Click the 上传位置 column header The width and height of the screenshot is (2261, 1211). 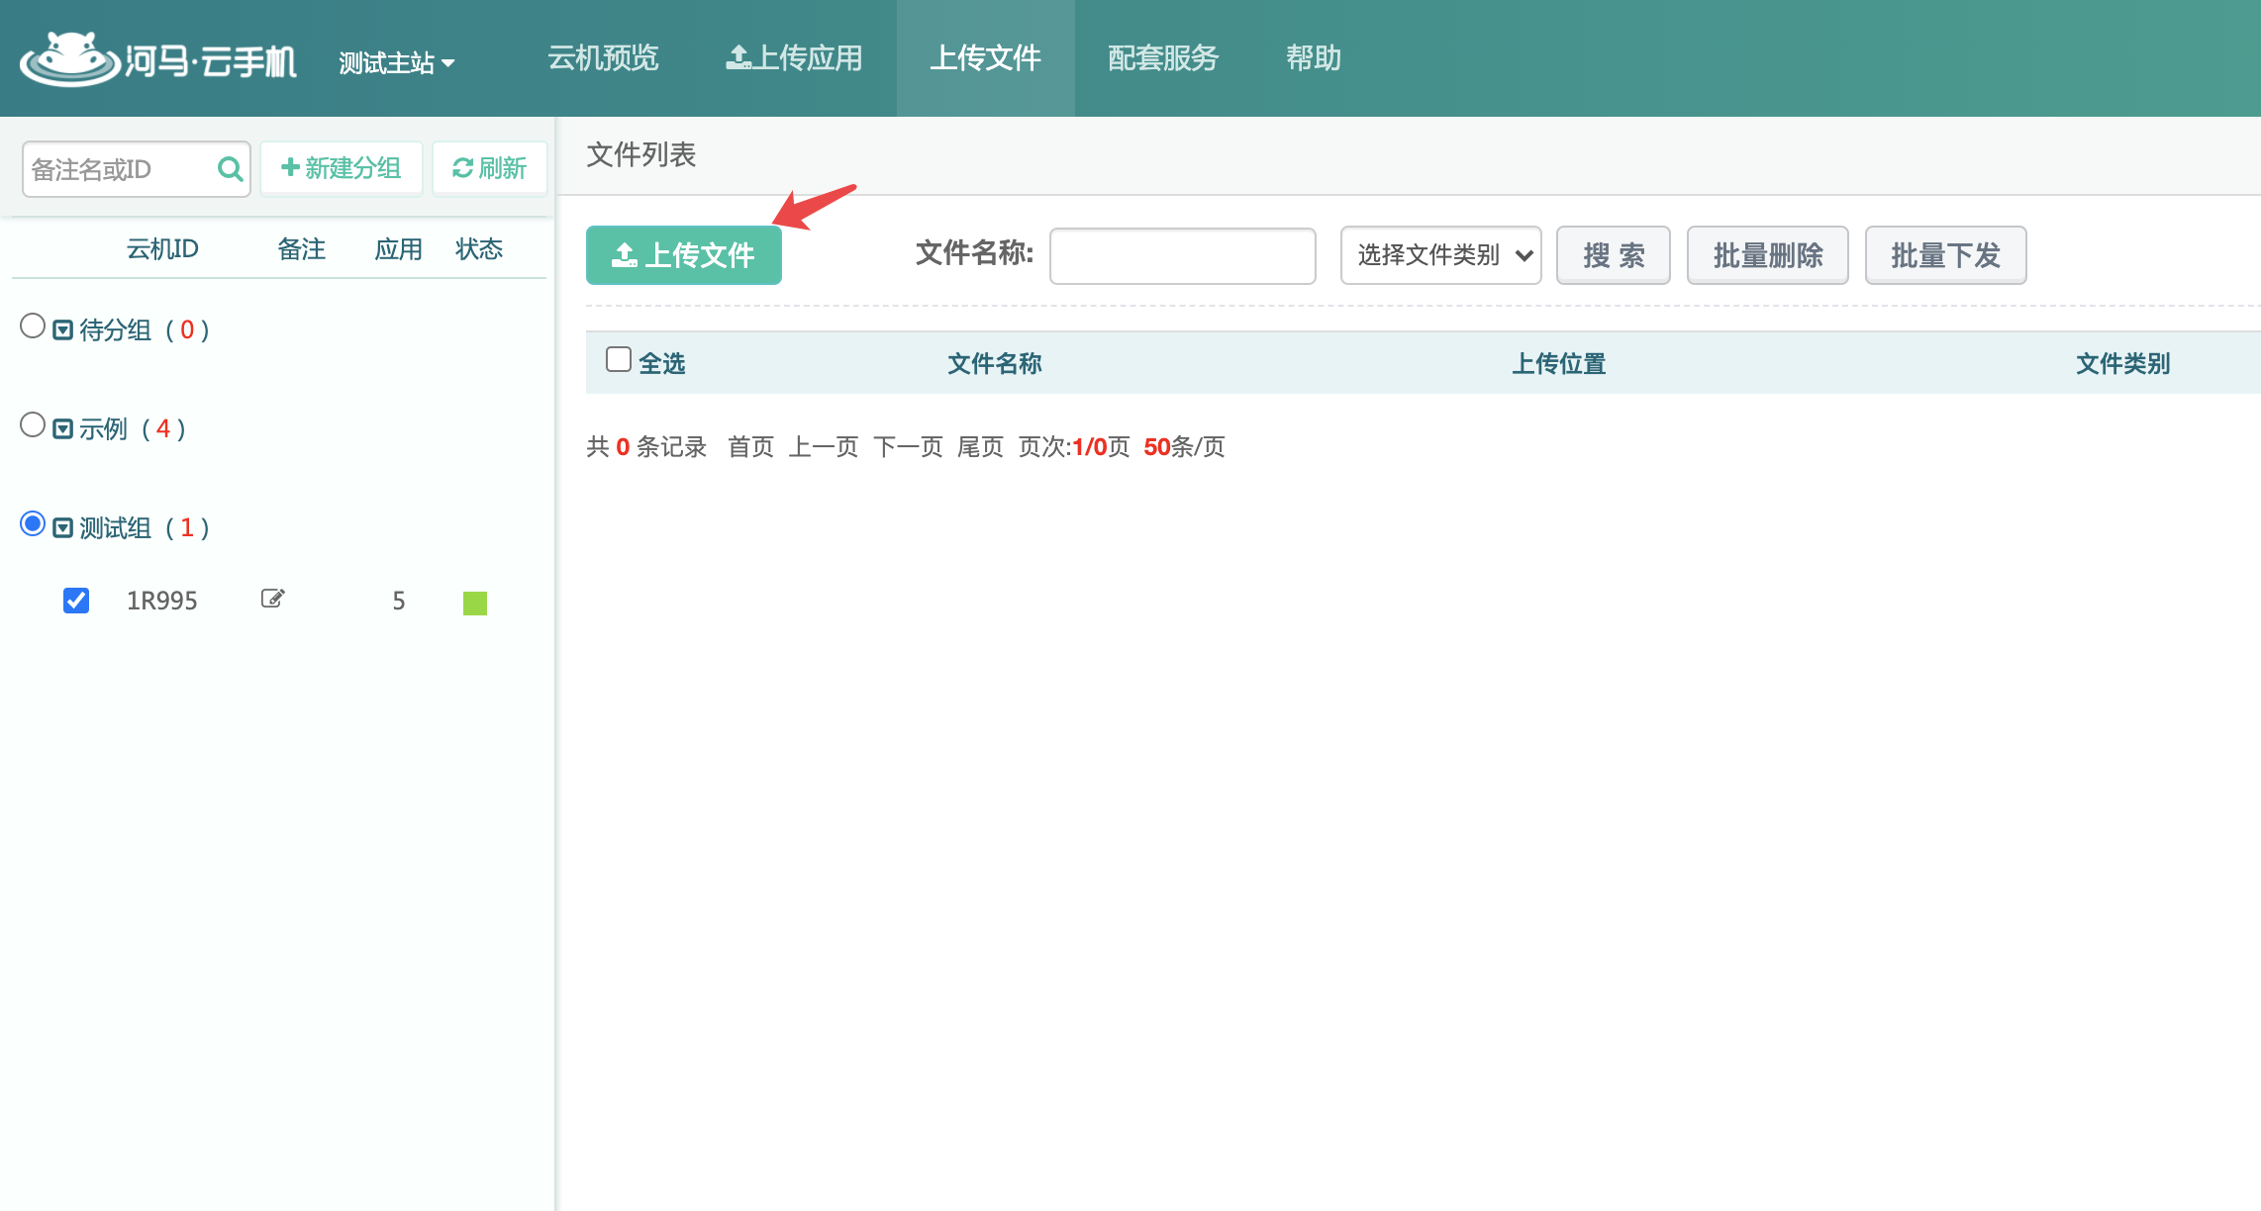coord(1559,364)
